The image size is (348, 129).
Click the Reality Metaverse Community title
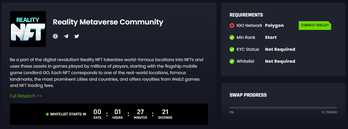pos(108,22)
